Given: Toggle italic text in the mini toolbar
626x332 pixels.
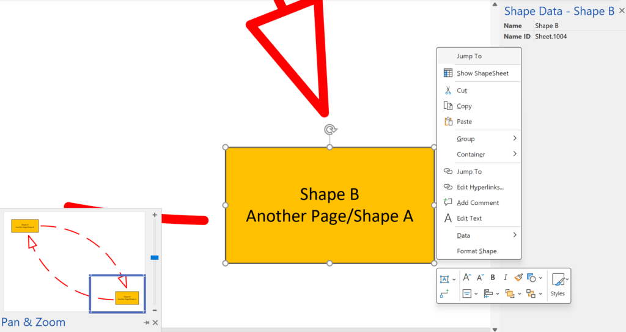Looking at the screenshot, I should (506, 278).
